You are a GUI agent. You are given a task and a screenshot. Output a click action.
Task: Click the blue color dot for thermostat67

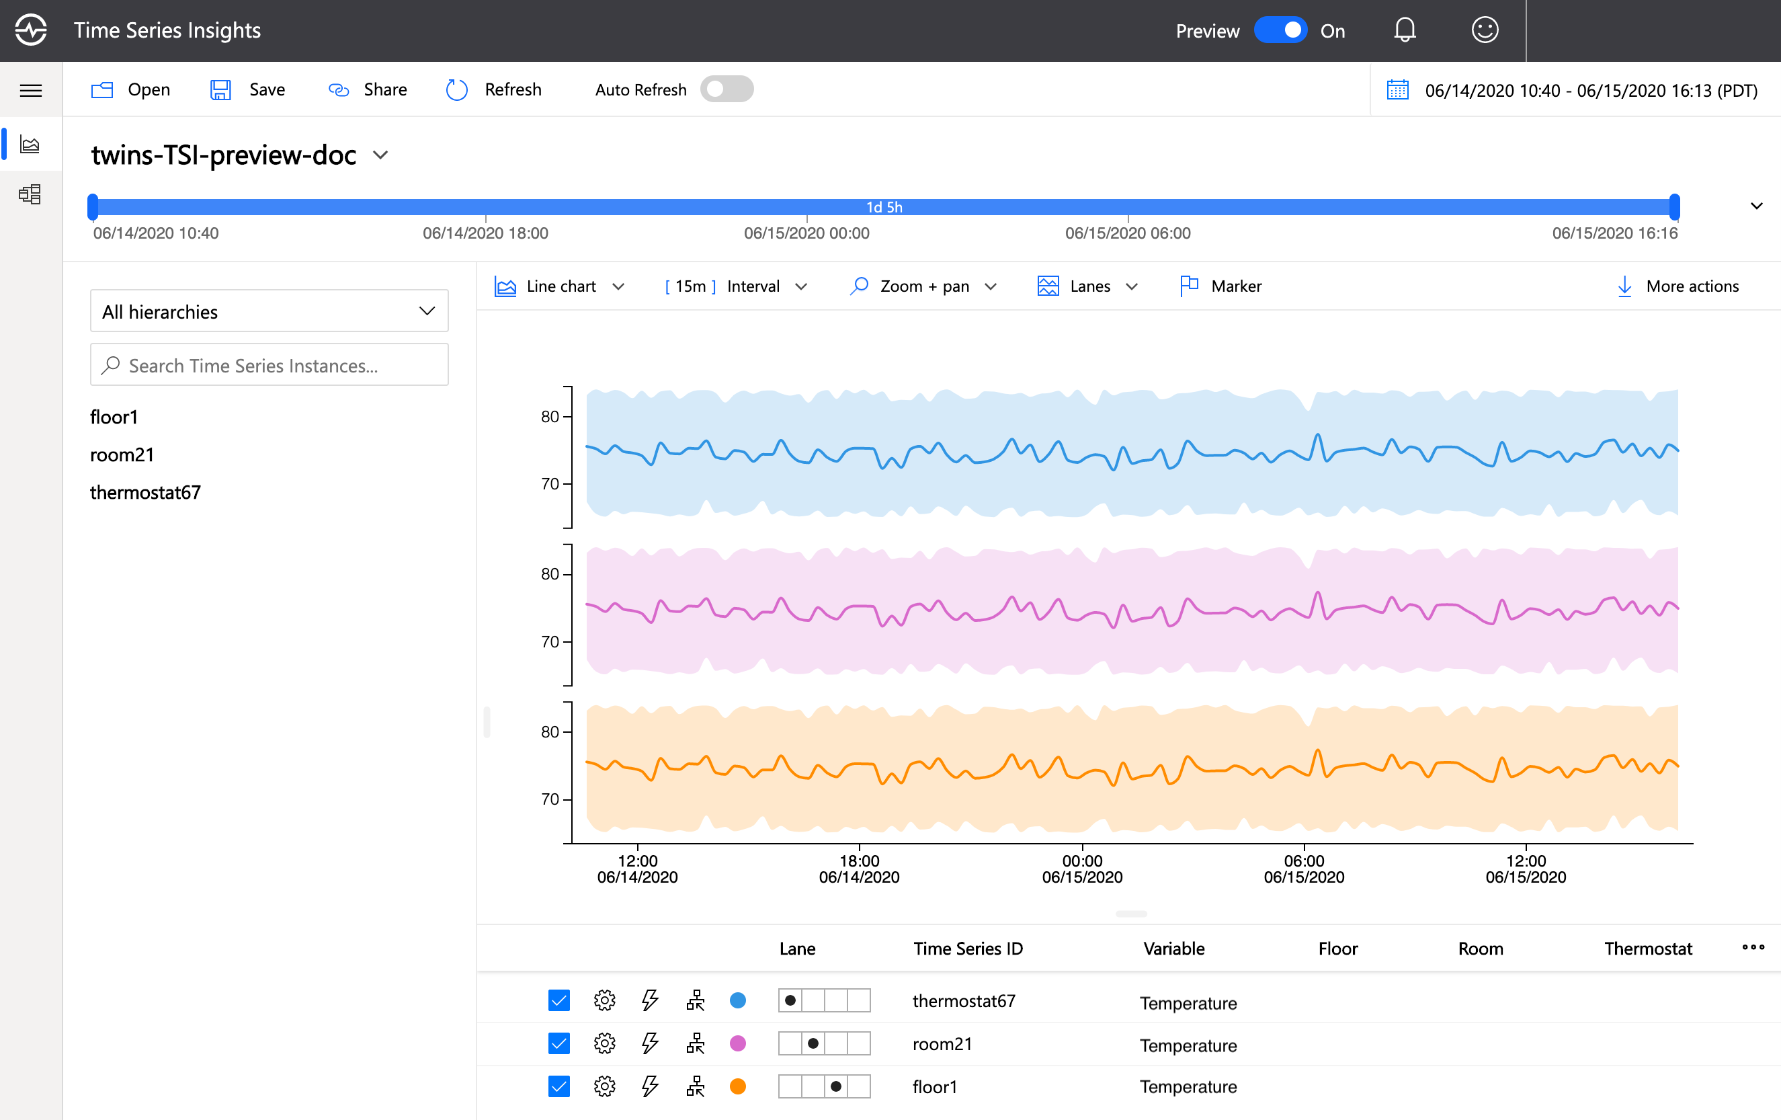click(x=737, y=1001)
